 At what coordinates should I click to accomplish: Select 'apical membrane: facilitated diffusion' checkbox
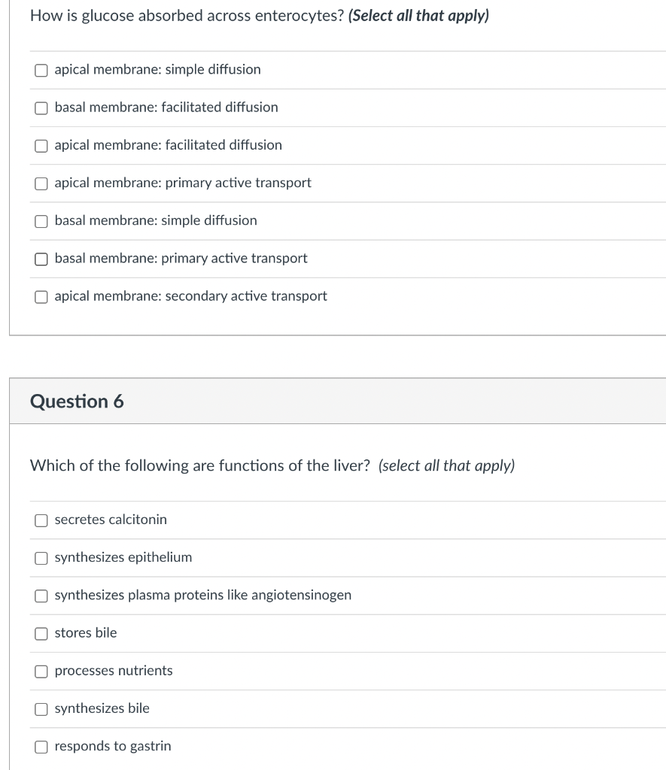point(41,145)
